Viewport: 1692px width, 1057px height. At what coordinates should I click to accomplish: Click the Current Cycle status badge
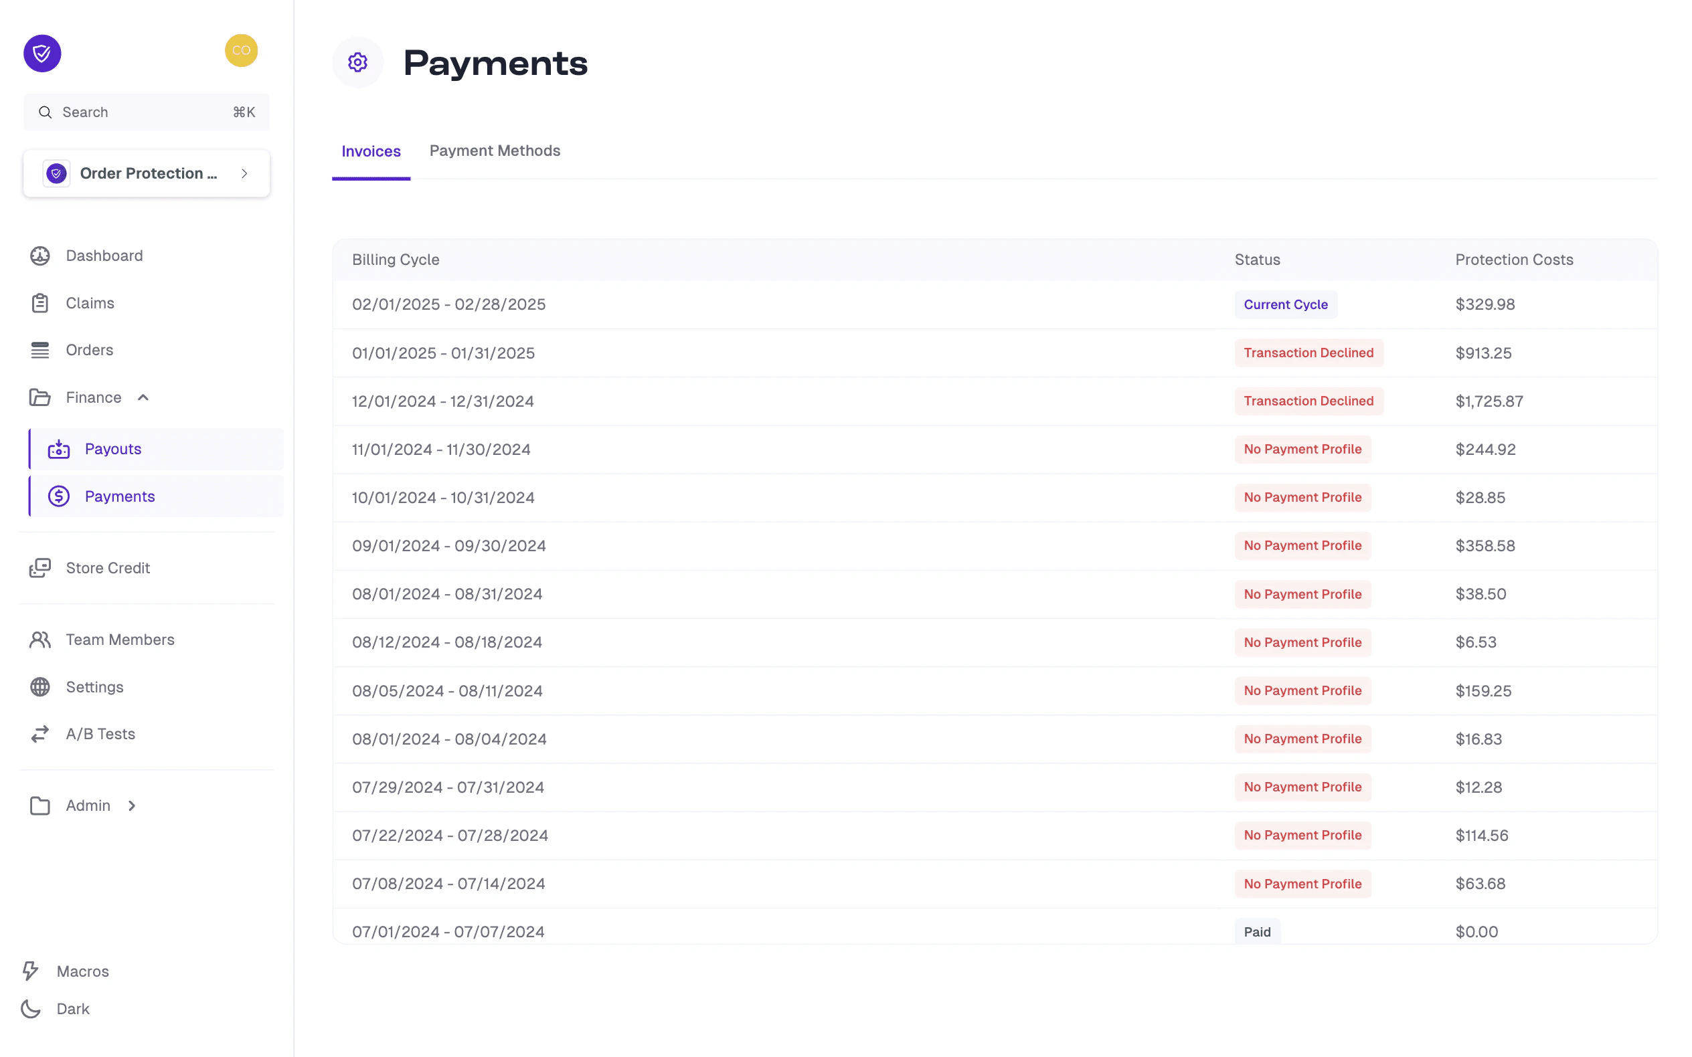[x=1285, y=304]
